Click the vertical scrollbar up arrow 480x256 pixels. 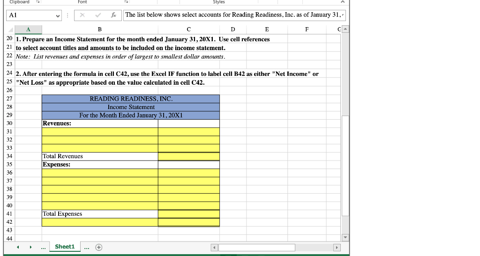[x=345, y=29]
